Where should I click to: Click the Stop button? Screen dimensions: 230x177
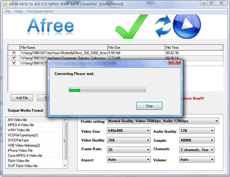tap(149, 106)
